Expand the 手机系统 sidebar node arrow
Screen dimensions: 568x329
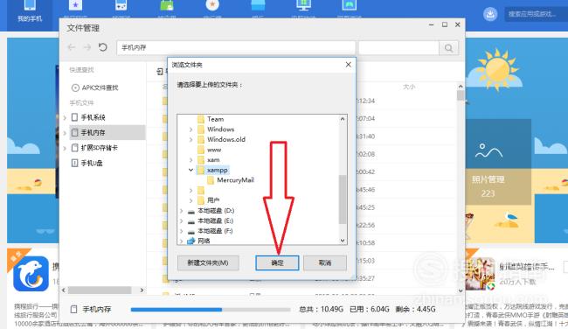pos(65,117)
